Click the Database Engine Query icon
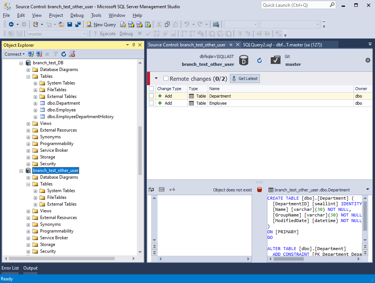The image size is (375, 283). click(123, 24)
